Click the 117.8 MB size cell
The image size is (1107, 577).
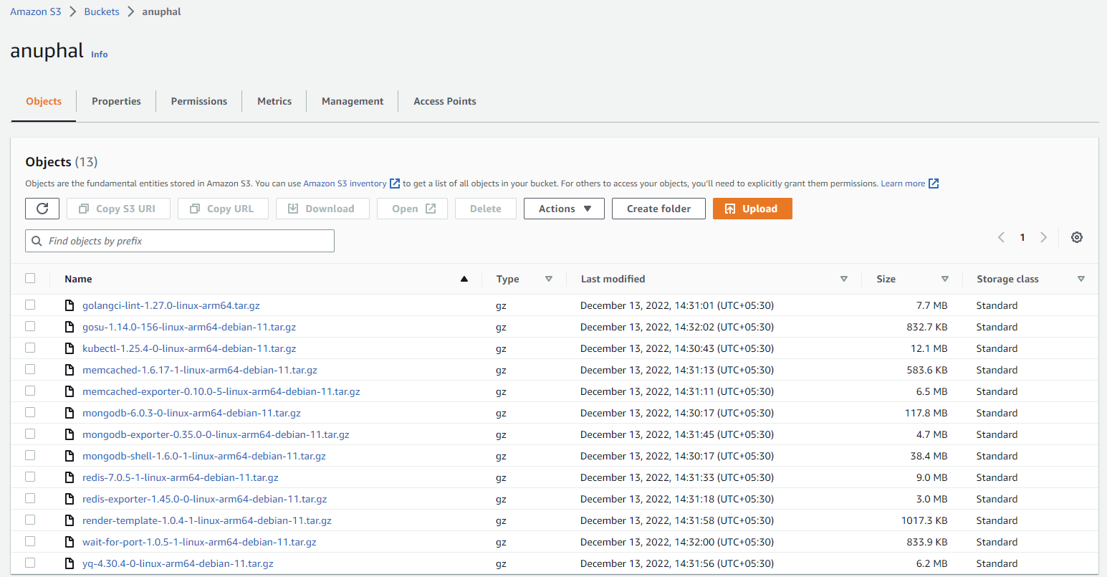pyautogui.click(x=926, y=413)
